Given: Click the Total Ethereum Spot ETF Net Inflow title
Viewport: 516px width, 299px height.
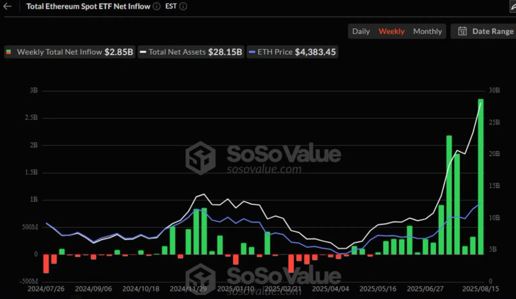Looking at the screenshot, I should pos(88,6).
